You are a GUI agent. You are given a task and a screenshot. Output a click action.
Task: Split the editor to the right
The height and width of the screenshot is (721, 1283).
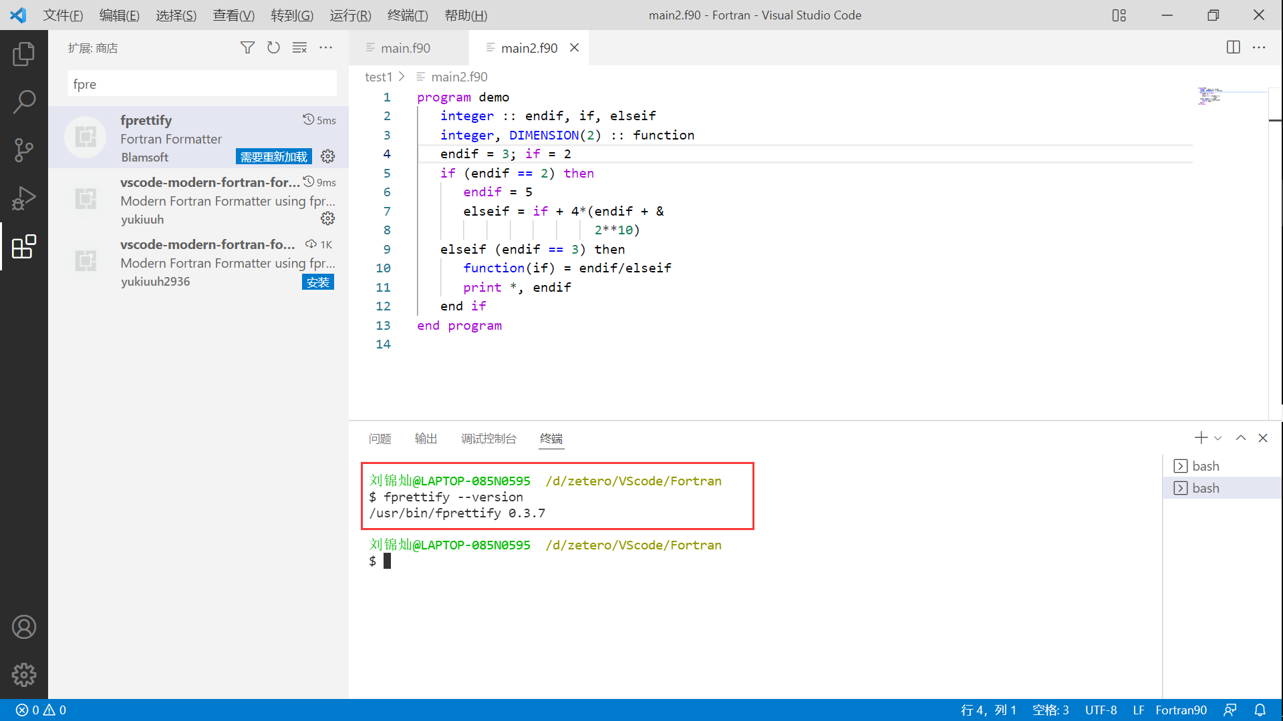coord(1233,47)
